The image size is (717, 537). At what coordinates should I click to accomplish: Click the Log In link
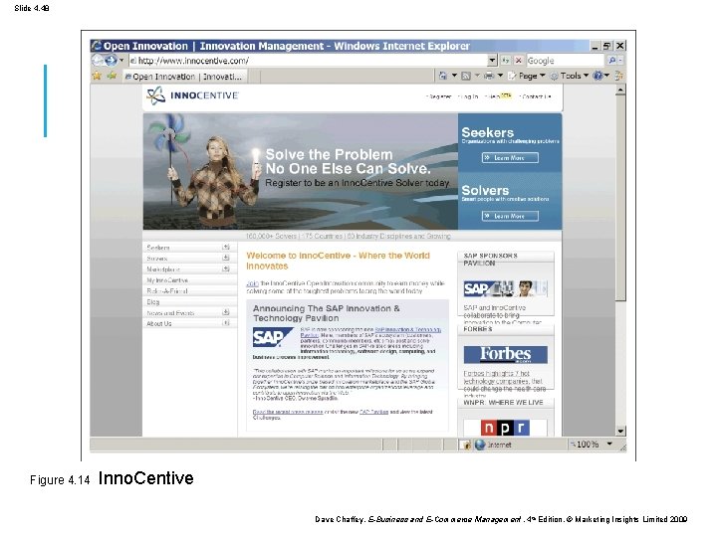468,96
